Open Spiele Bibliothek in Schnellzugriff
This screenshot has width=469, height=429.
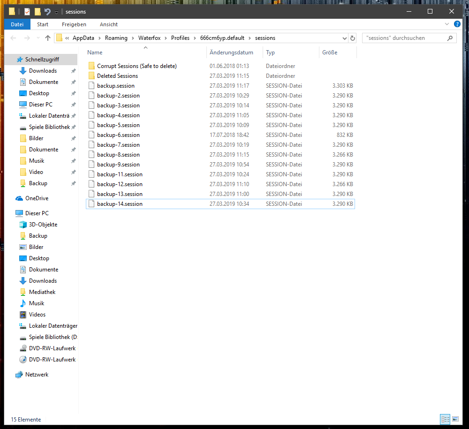pos(49,127)
